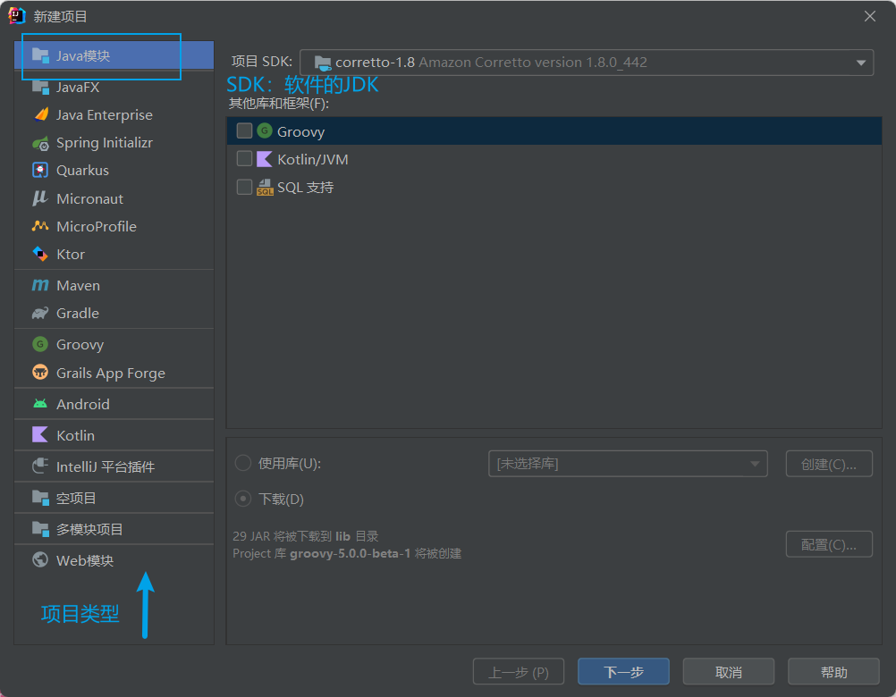The height and width of the screenshot is (697, 896).
Task: Tick the Kotlin/JVM checkbox
Action: (245, 158)
